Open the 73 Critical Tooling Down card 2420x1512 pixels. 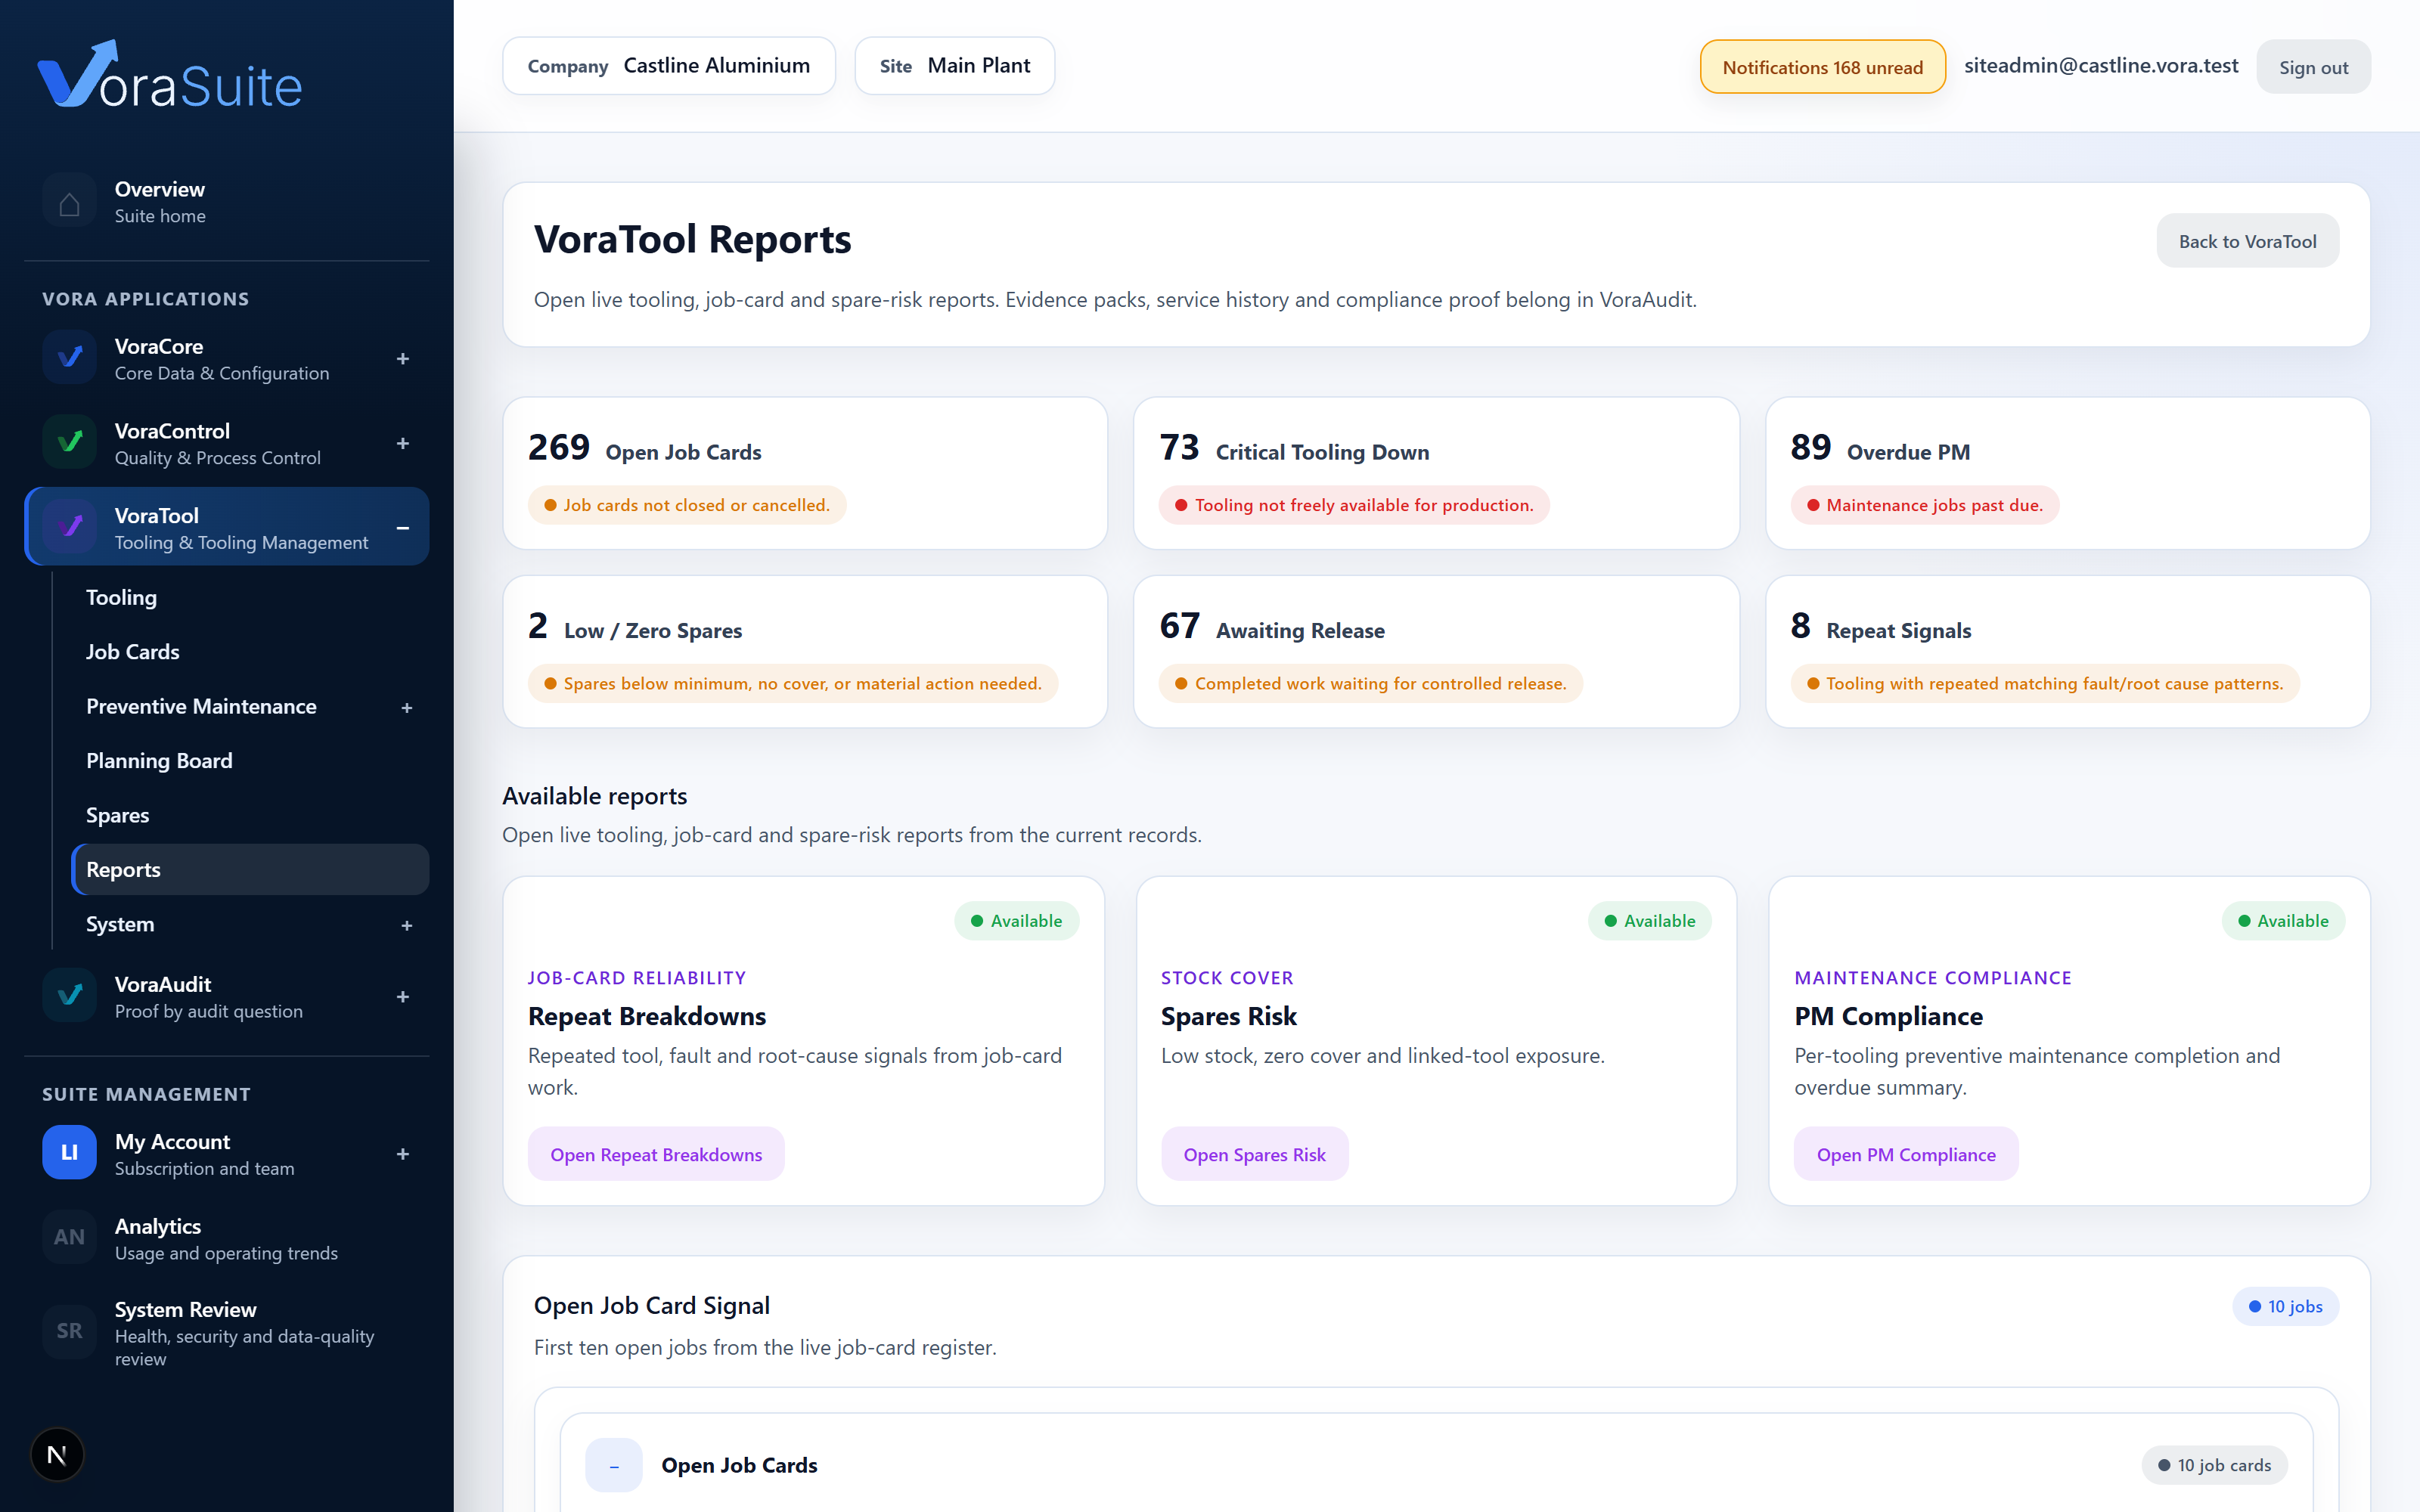pos(1436,473)
